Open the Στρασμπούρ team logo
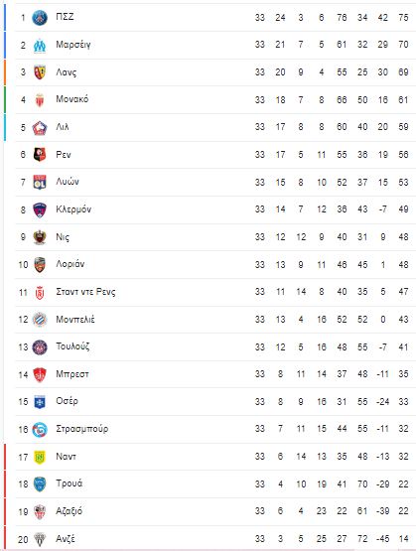 pyautogui.click(x=40, y=430)
